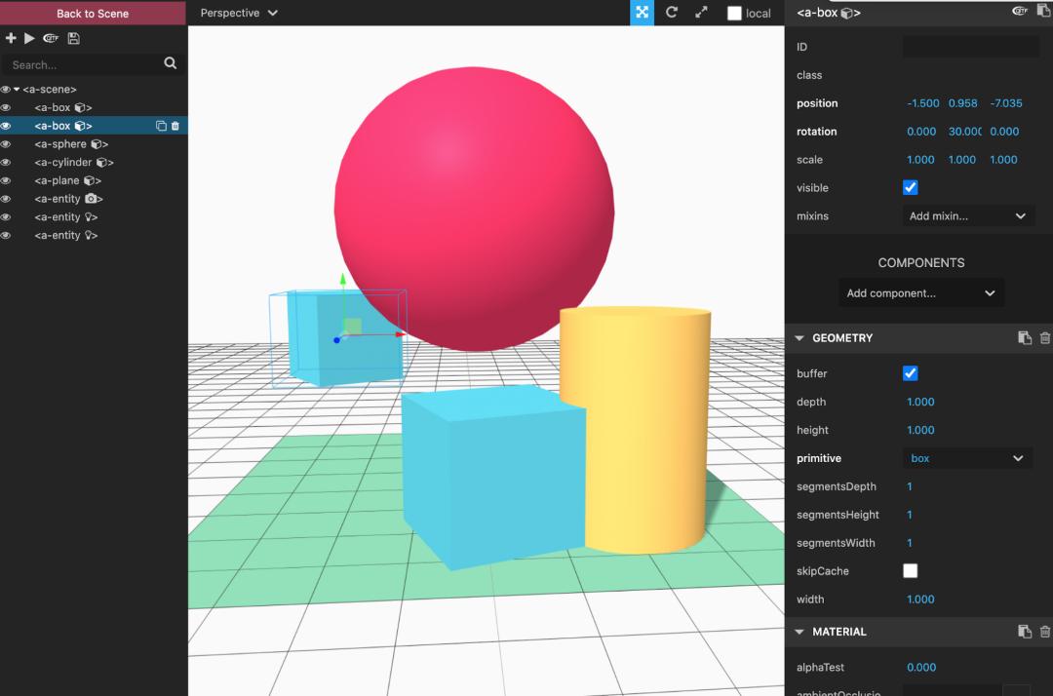Clone the selected a-box entity
Image resolution: width=1053 pixels, height=696 pixels.
coord(161,126)
